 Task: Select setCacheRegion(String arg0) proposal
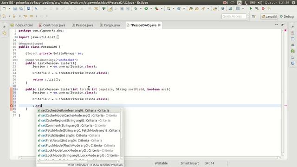(78, 121)
